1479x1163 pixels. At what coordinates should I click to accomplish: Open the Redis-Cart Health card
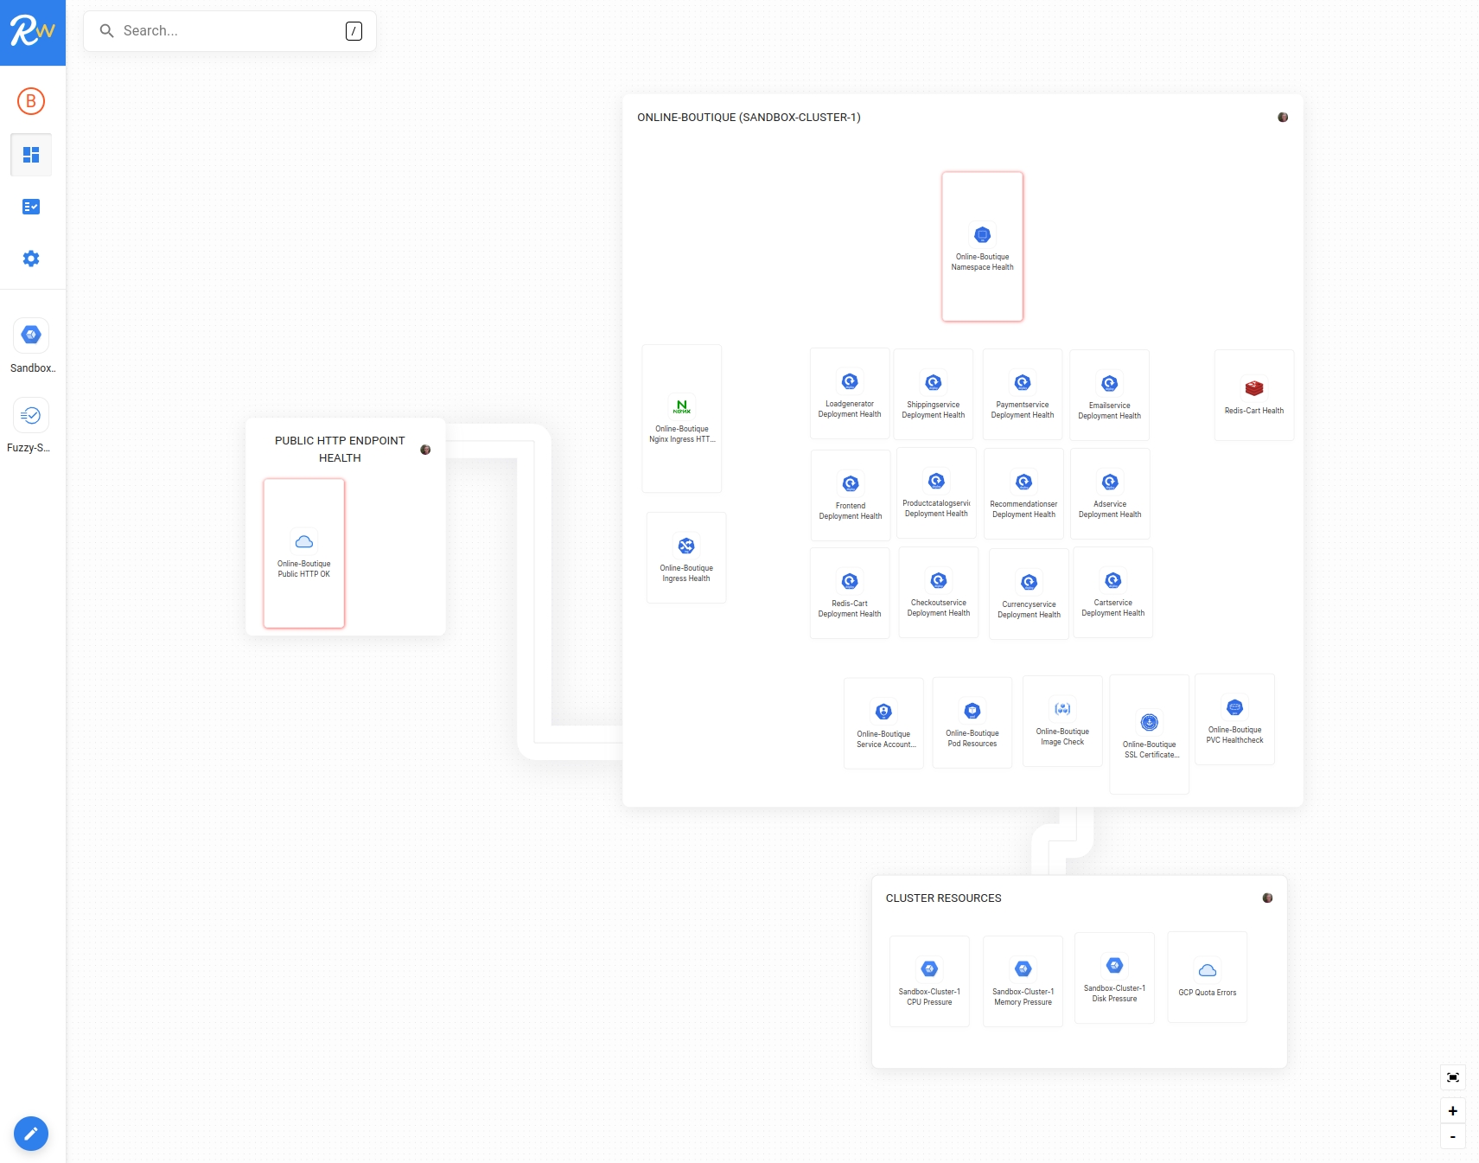[1253, 395]
